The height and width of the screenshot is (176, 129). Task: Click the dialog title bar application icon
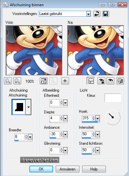[x=6, y=5]
